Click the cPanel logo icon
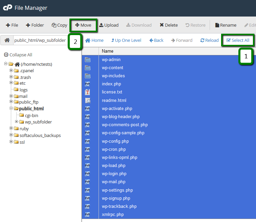The width and height of the screenshot is (256, 222). point(7,8)
